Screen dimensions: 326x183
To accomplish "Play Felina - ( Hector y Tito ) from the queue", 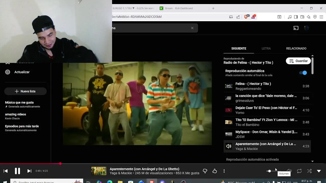I will pos(267,86).
